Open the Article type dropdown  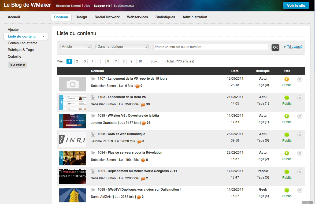[75, 46]
